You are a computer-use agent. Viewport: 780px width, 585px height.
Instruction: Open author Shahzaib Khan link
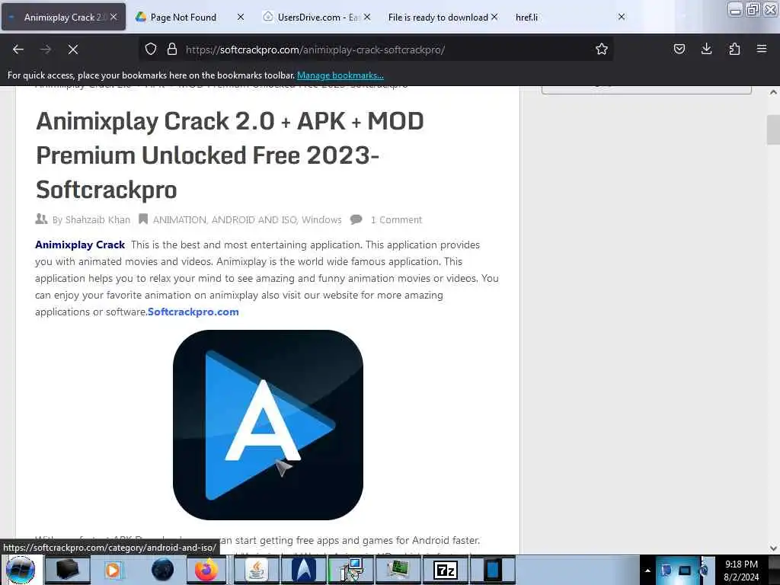coord(98,220)
